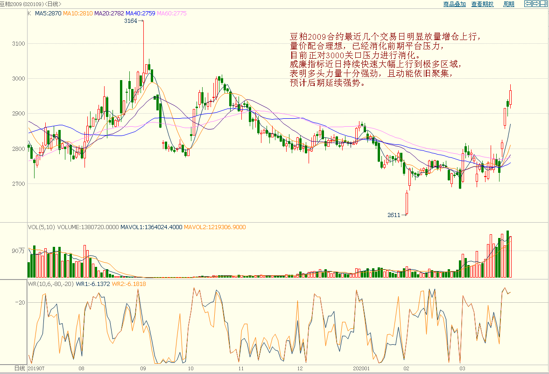Click the red analysis text annotation
Screen dimensions: 549x374
click(x=383, y=60)
